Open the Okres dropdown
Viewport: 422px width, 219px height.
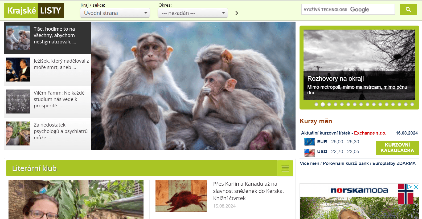tap(193, 13)
